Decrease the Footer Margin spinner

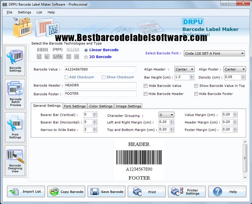pos(235,131)
